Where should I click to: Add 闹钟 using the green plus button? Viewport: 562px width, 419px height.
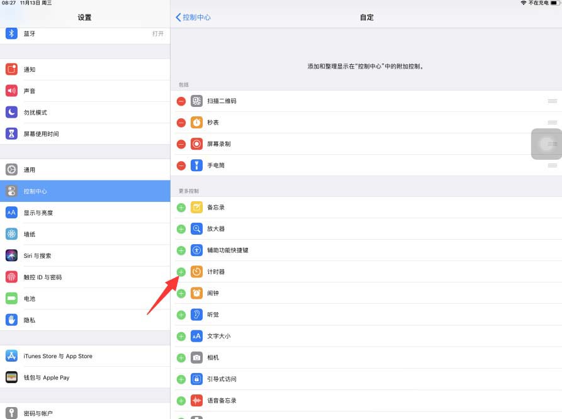181,293
